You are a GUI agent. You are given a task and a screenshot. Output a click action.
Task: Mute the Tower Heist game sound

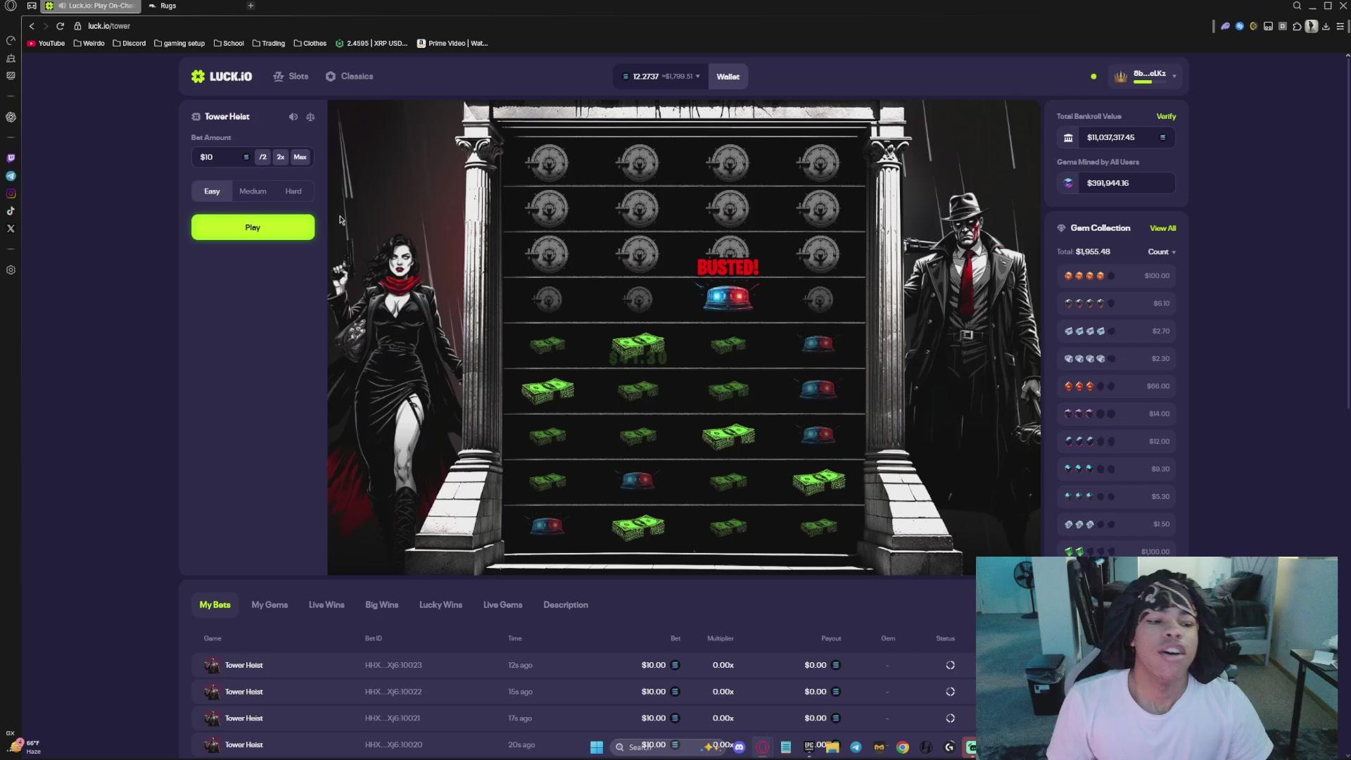click(293, 117)
